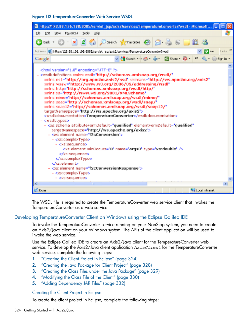240x320 pixels.
Task: Open the View menu
Action: pos(58,33)
